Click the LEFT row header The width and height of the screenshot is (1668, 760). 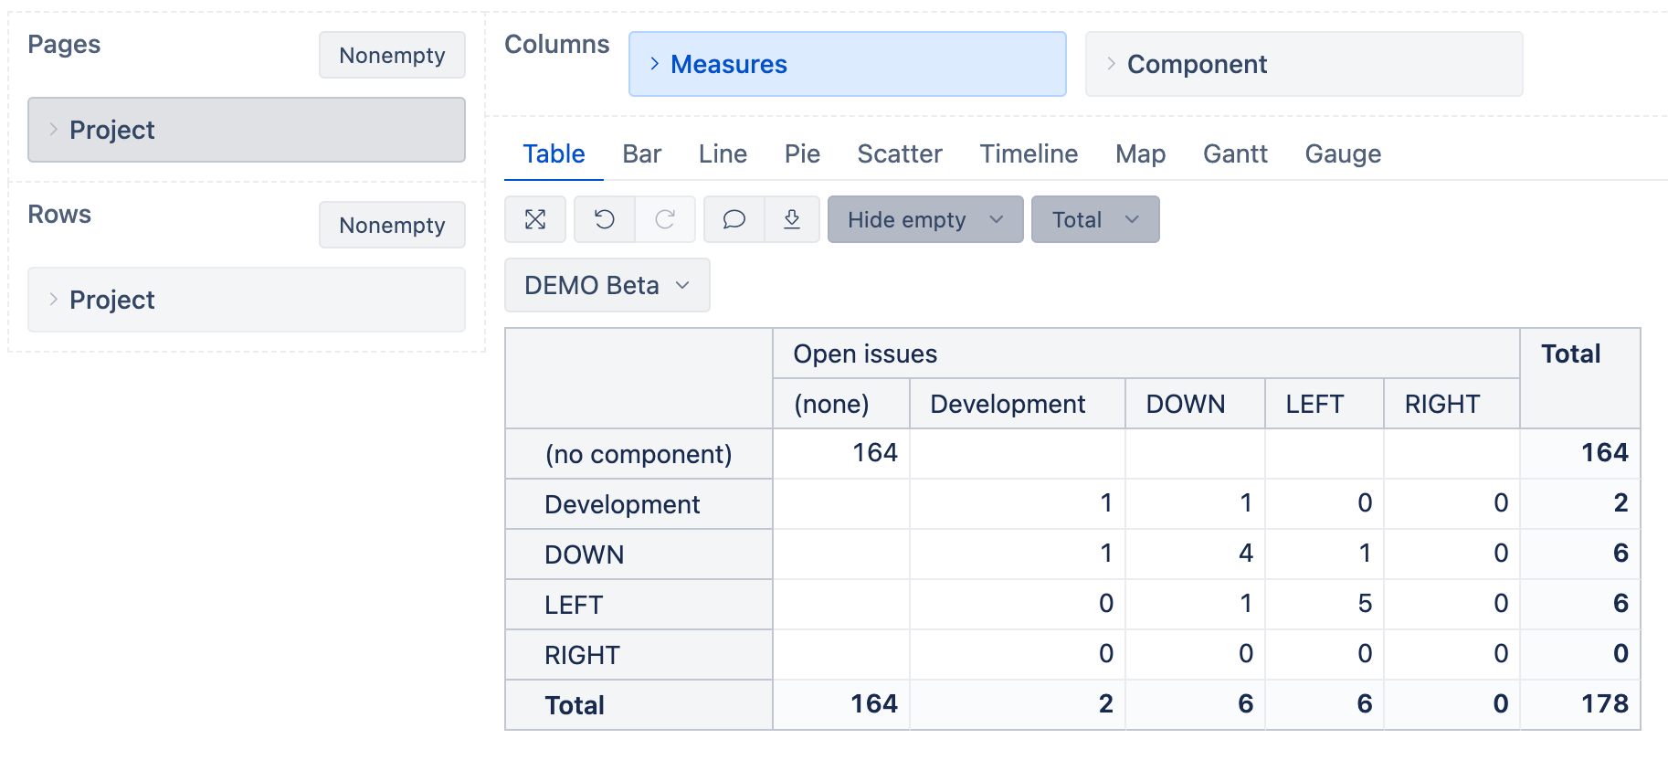[639, 605]
